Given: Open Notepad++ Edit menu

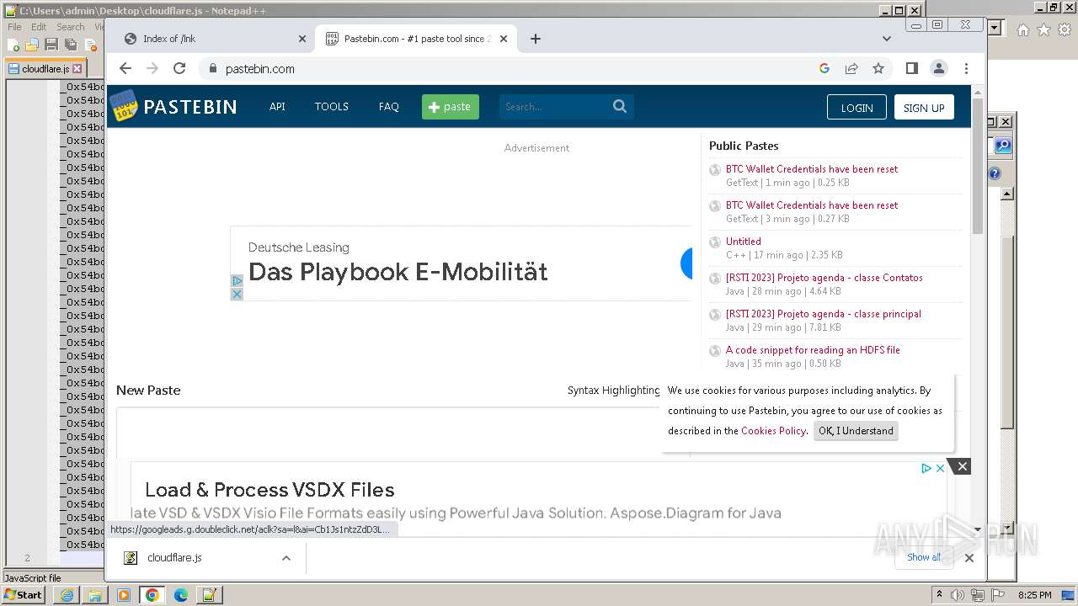Looking at the screenshot, I should pos(39,27).
